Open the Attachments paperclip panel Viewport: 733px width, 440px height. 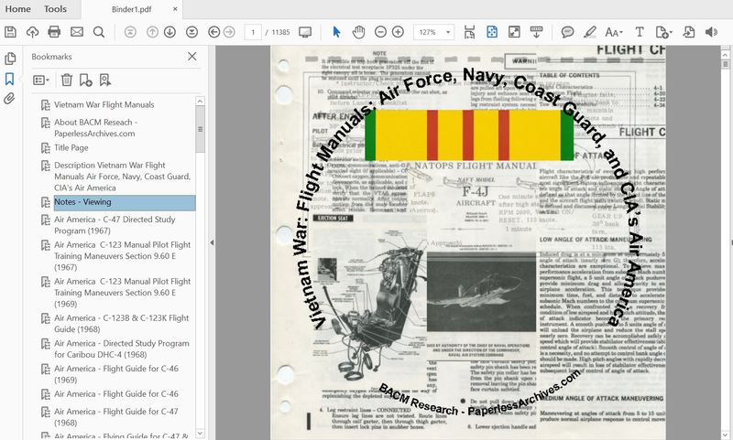coord(10,99)
